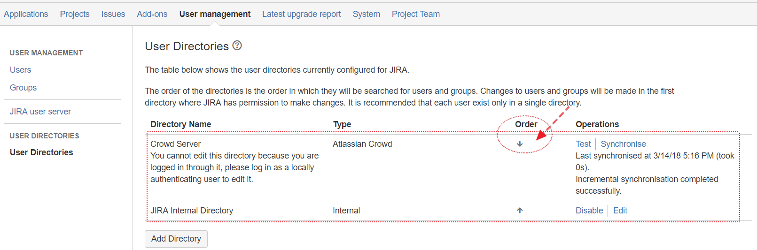757x250 pixels.
Task: Disable the JIRA Internal Directory
Action: pyautogui.click(x=589, y=211)
